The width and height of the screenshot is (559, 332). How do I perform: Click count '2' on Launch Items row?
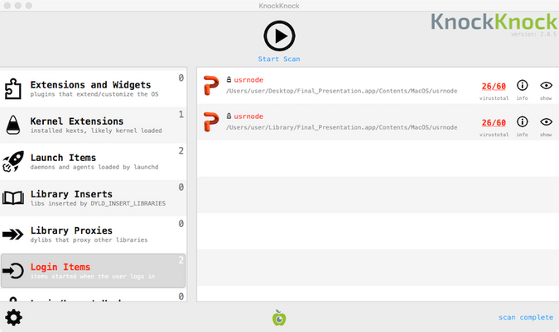[181, 150]
